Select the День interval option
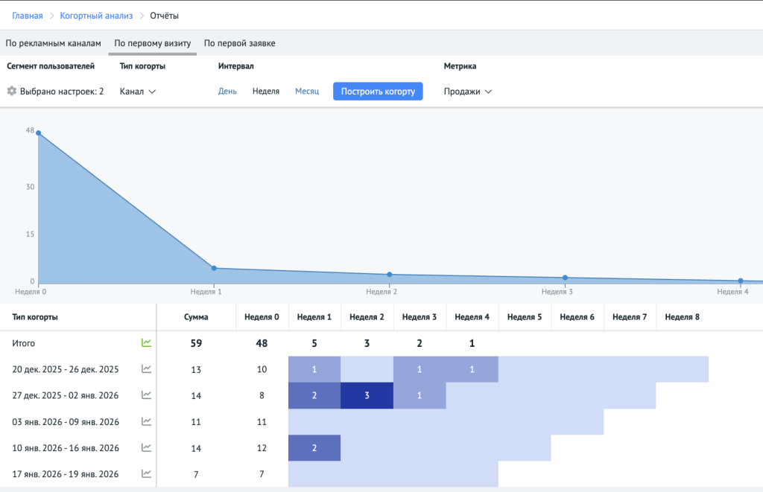 point(227,92)
